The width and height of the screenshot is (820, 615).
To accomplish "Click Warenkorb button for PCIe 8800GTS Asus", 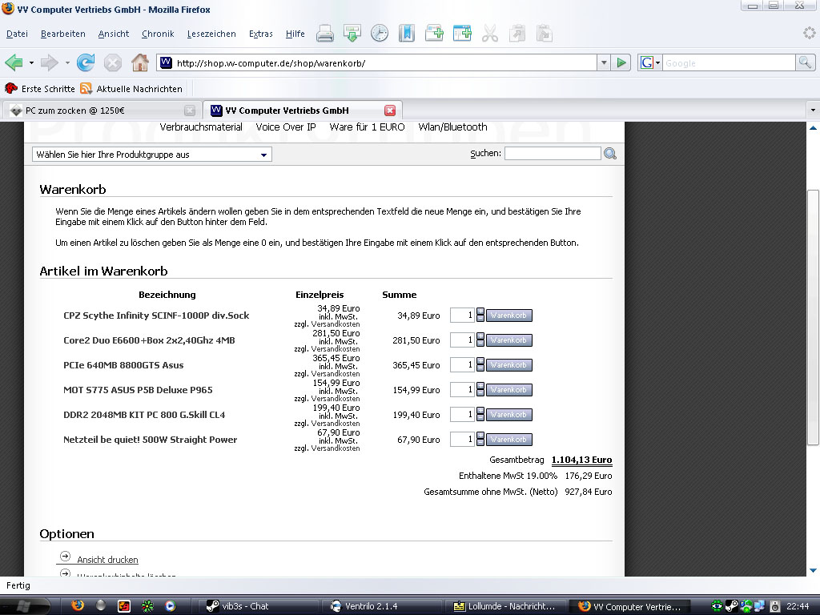I will coord(508,365).
